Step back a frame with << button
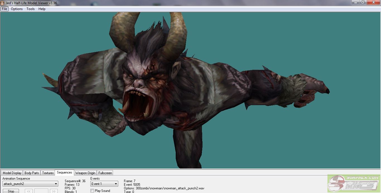 click(28, 191)
